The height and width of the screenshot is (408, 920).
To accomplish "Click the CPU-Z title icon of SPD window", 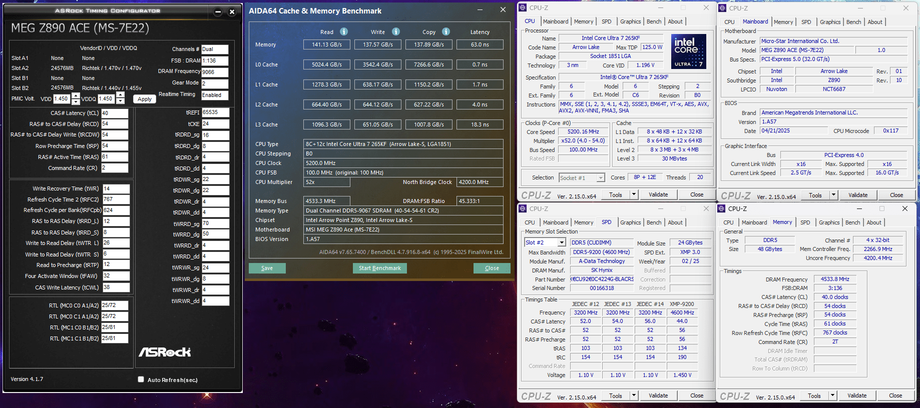I will click(x=523, y=208).
